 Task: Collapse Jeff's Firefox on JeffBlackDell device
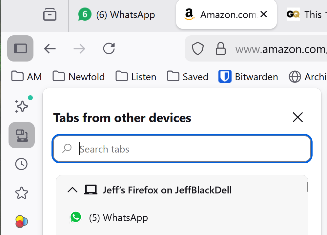72,190
